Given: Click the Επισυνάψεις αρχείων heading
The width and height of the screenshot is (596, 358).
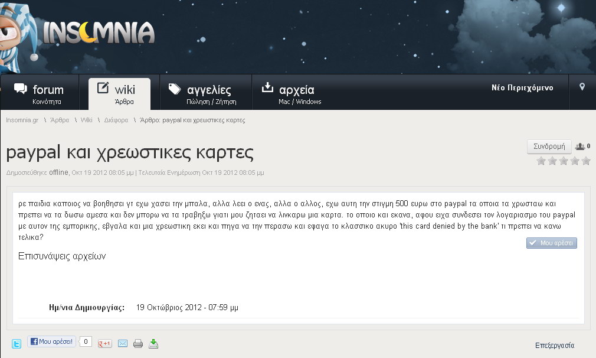Looking at the screenshot, I should (x=62, y=256).
